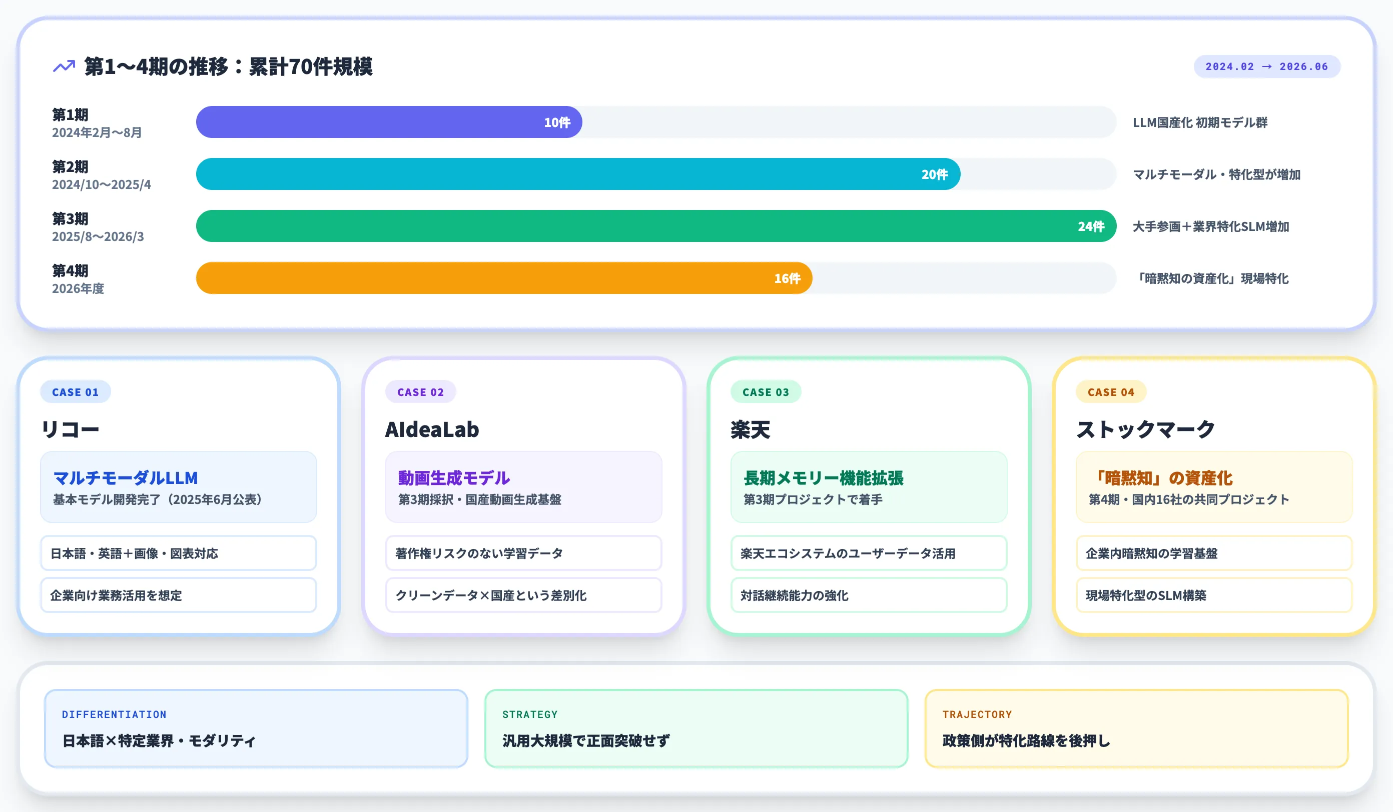This screenshot has height=812, width=1393.
Task: Click the note マルチモーダル・特化型が増加
Action: (x=1217, y=174)
